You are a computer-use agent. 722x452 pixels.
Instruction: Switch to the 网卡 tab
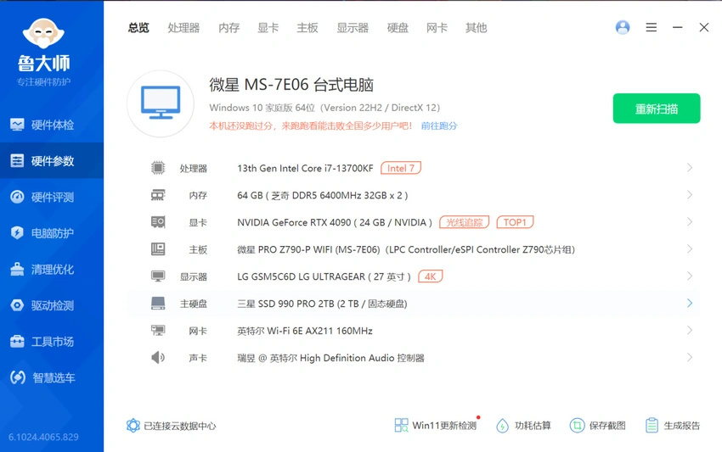coord(437,28)
